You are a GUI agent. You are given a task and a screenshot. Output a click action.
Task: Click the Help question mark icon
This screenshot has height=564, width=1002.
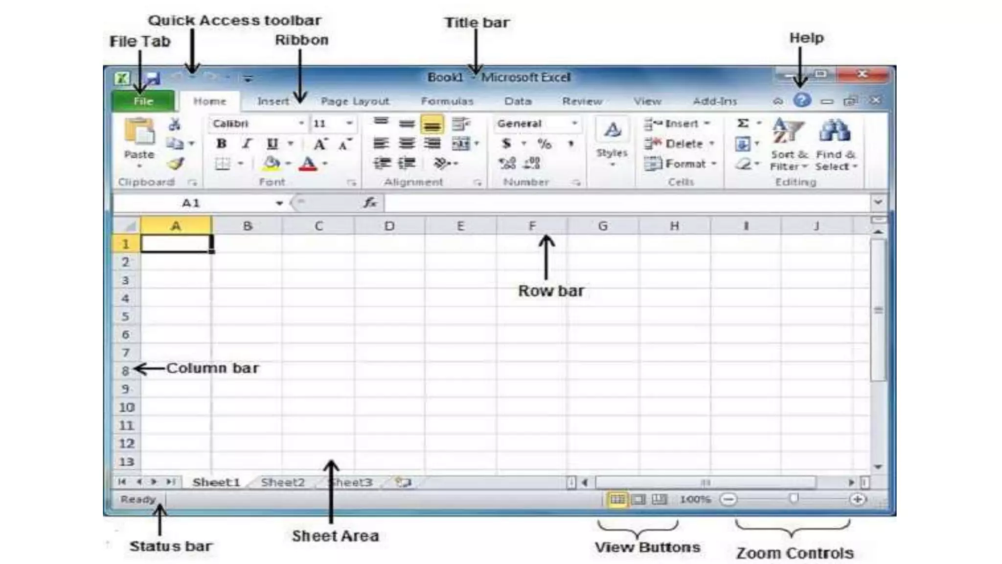(802, 100)
